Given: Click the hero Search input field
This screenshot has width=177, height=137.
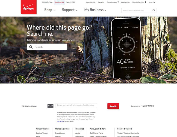Looking at the screenshot, I should pos(47,47).
